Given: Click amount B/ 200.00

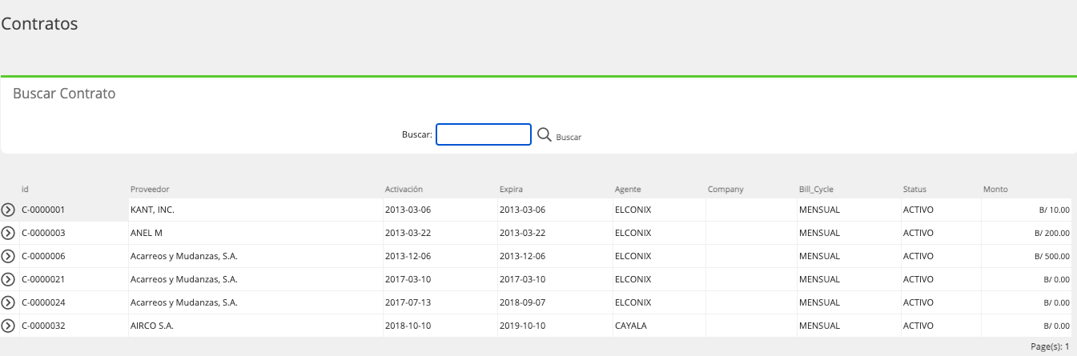Looking at the screenshot, I should point(1052,234).
